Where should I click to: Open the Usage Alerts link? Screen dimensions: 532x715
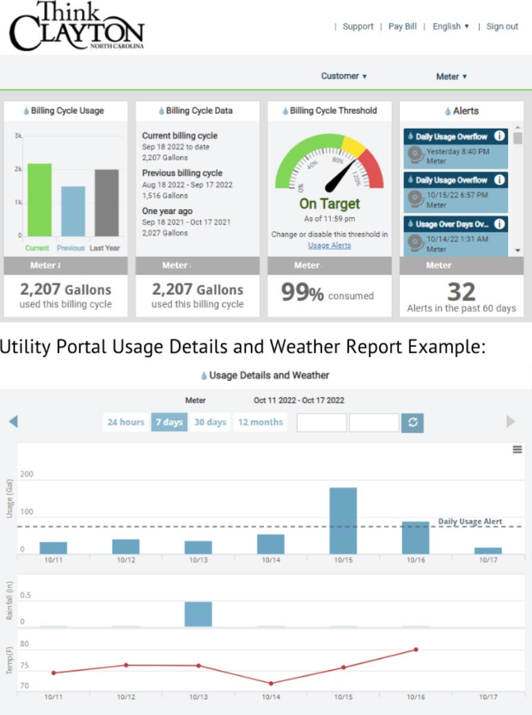pyautogui.click(x=329, y=245)
